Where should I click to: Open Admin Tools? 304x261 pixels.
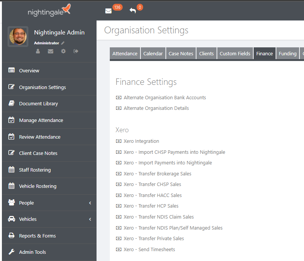pos(33,252)
